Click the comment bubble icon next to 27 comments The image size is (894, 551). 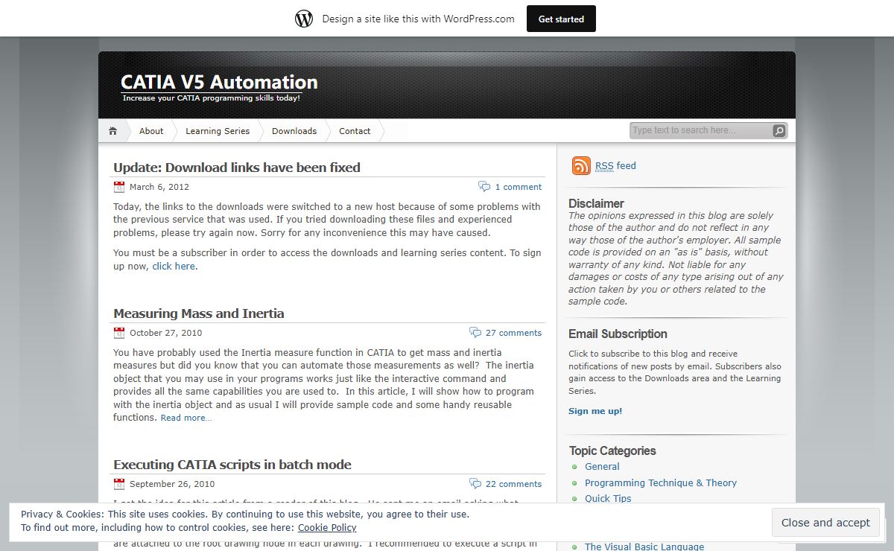pyautogui.click(x=475, y=332)
